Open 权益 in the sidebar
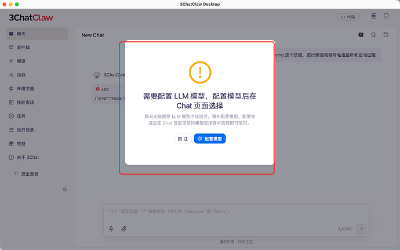The image size is (400, 250). [37, 144]
